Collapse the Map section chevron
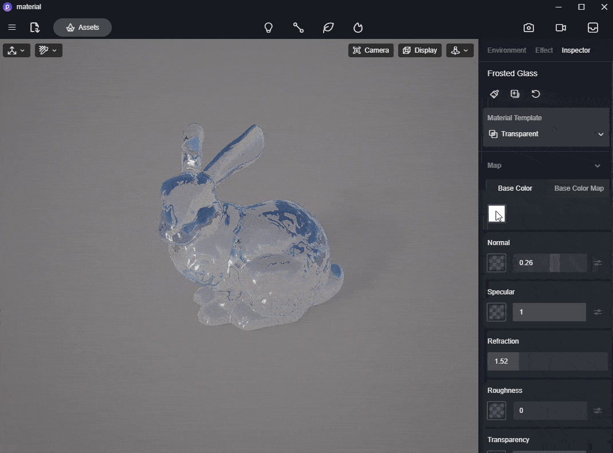Image resolution: width=613 pixels, height=453 pixels. pyautogui.click(x=598, y=166)
